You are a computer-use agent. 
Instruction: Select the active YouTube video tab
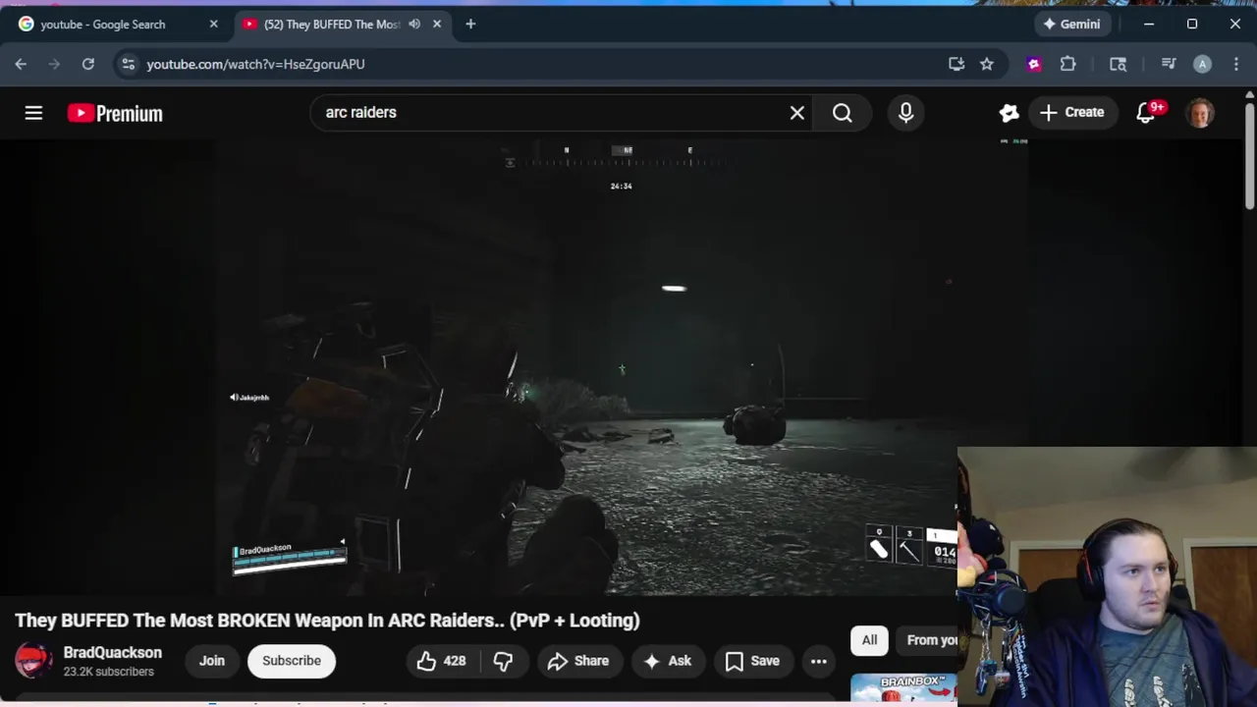[x=332, y=25]
